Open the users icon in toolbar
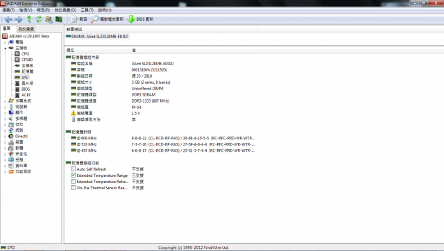444x251 pixels. (49, 19)
